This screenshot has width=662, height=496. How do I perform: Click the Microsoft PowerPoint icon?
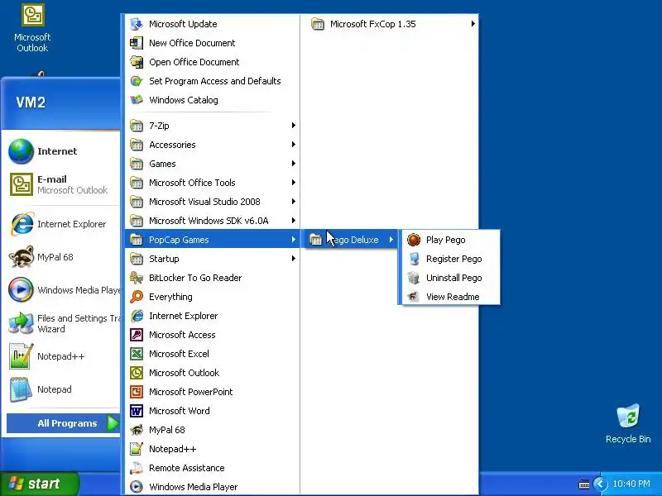[137, 392]
